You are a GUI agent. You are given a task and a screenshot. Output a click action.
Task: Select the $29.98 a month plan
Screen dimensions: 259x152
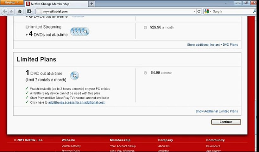click(x=145, y=28)
